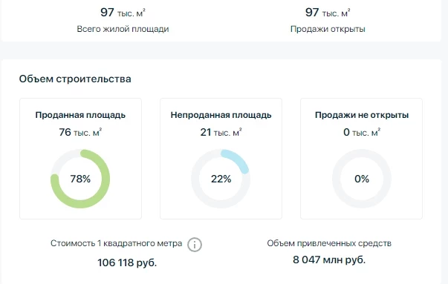This screenshot has height=284, width=448.
Task: Click the 8 047 млн руб. value
Action: tap(329, 260)
